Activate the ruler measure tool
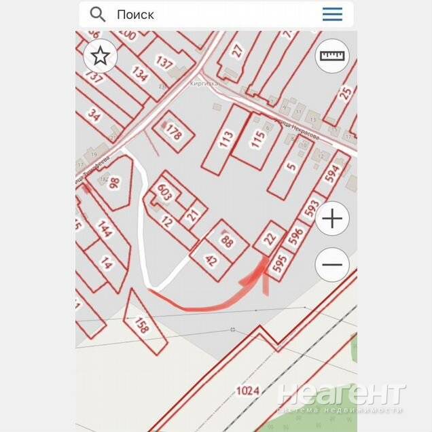 (332, 56)
